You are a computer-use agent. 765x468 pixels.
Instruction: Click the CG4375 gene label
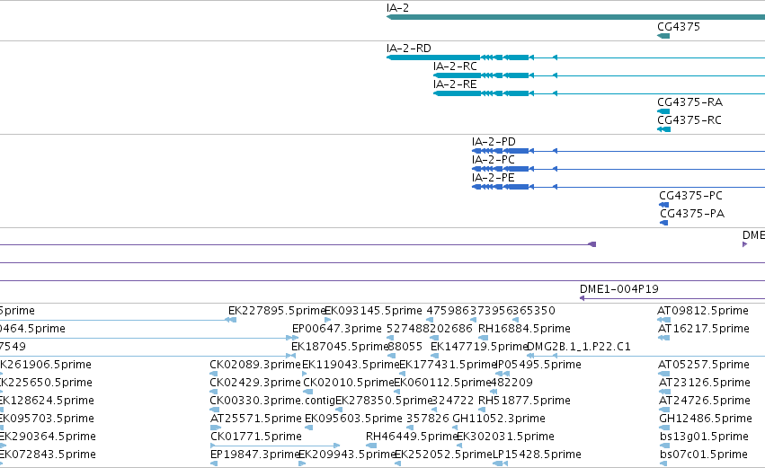click(679, 26)
